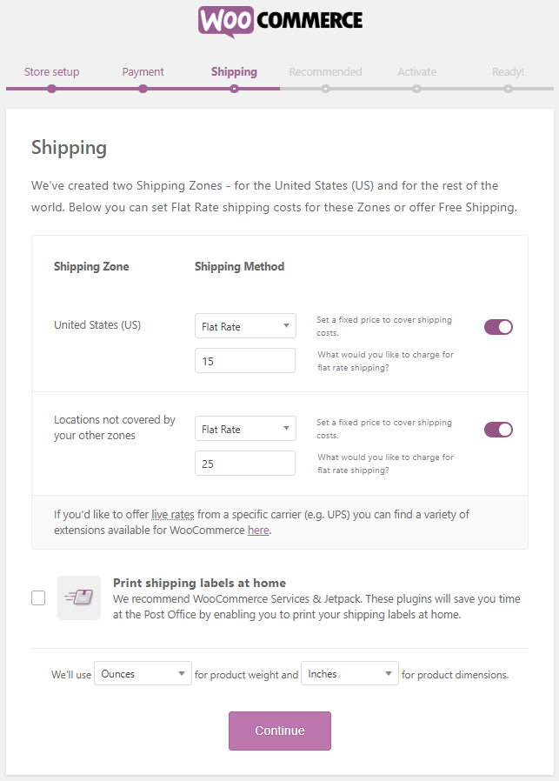Image resolution: width=559 pixels, height=781 pixels.
Task: Check the Print shipping labels checkbox
Action: coord(38,597)
